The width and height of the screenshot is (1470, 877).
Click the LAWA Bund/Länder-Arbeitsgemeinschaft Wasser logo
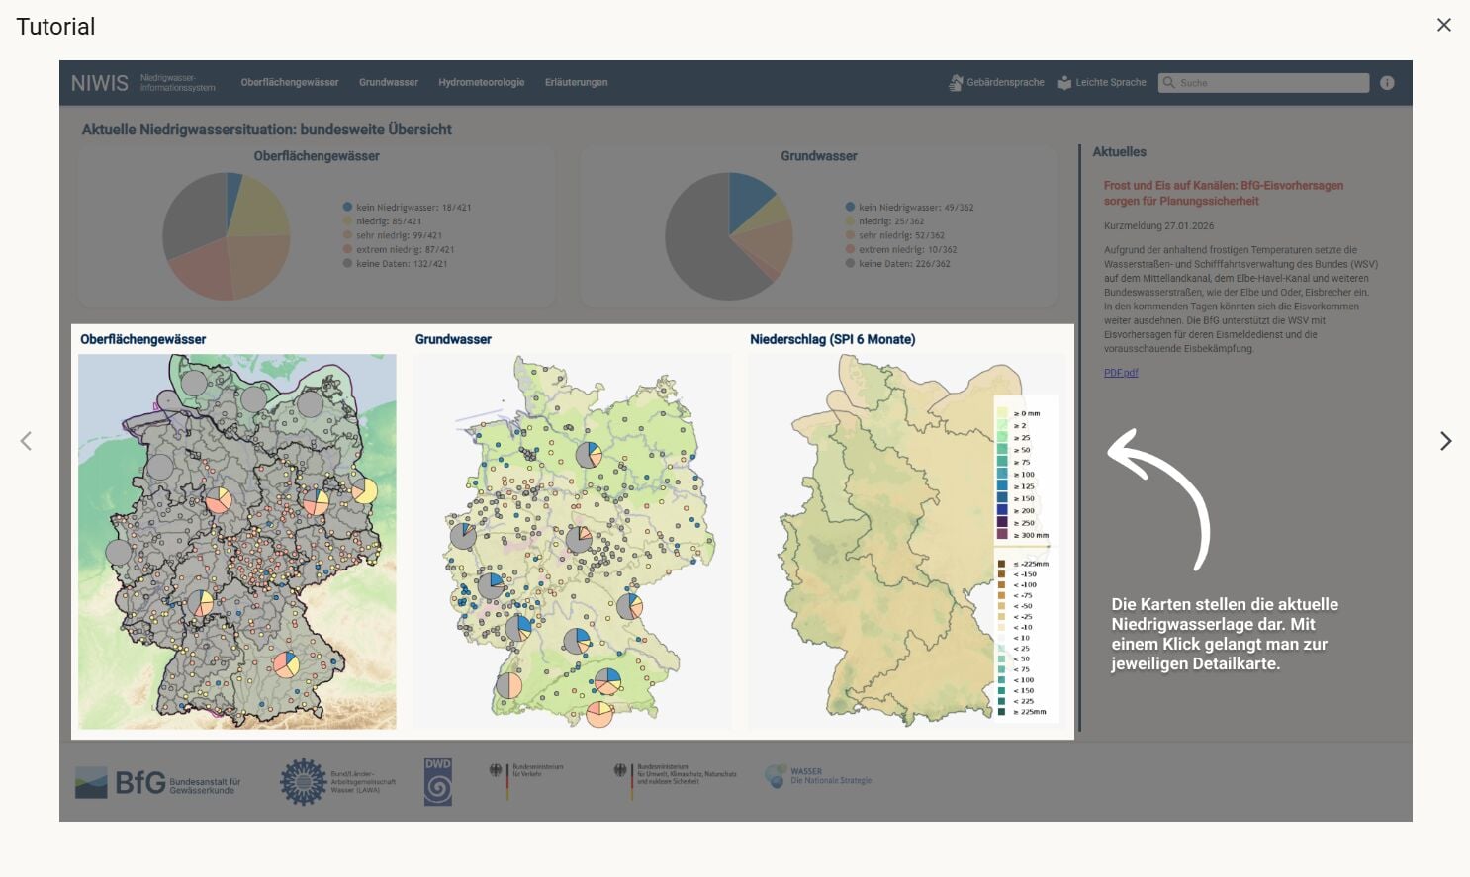(338, 782)
